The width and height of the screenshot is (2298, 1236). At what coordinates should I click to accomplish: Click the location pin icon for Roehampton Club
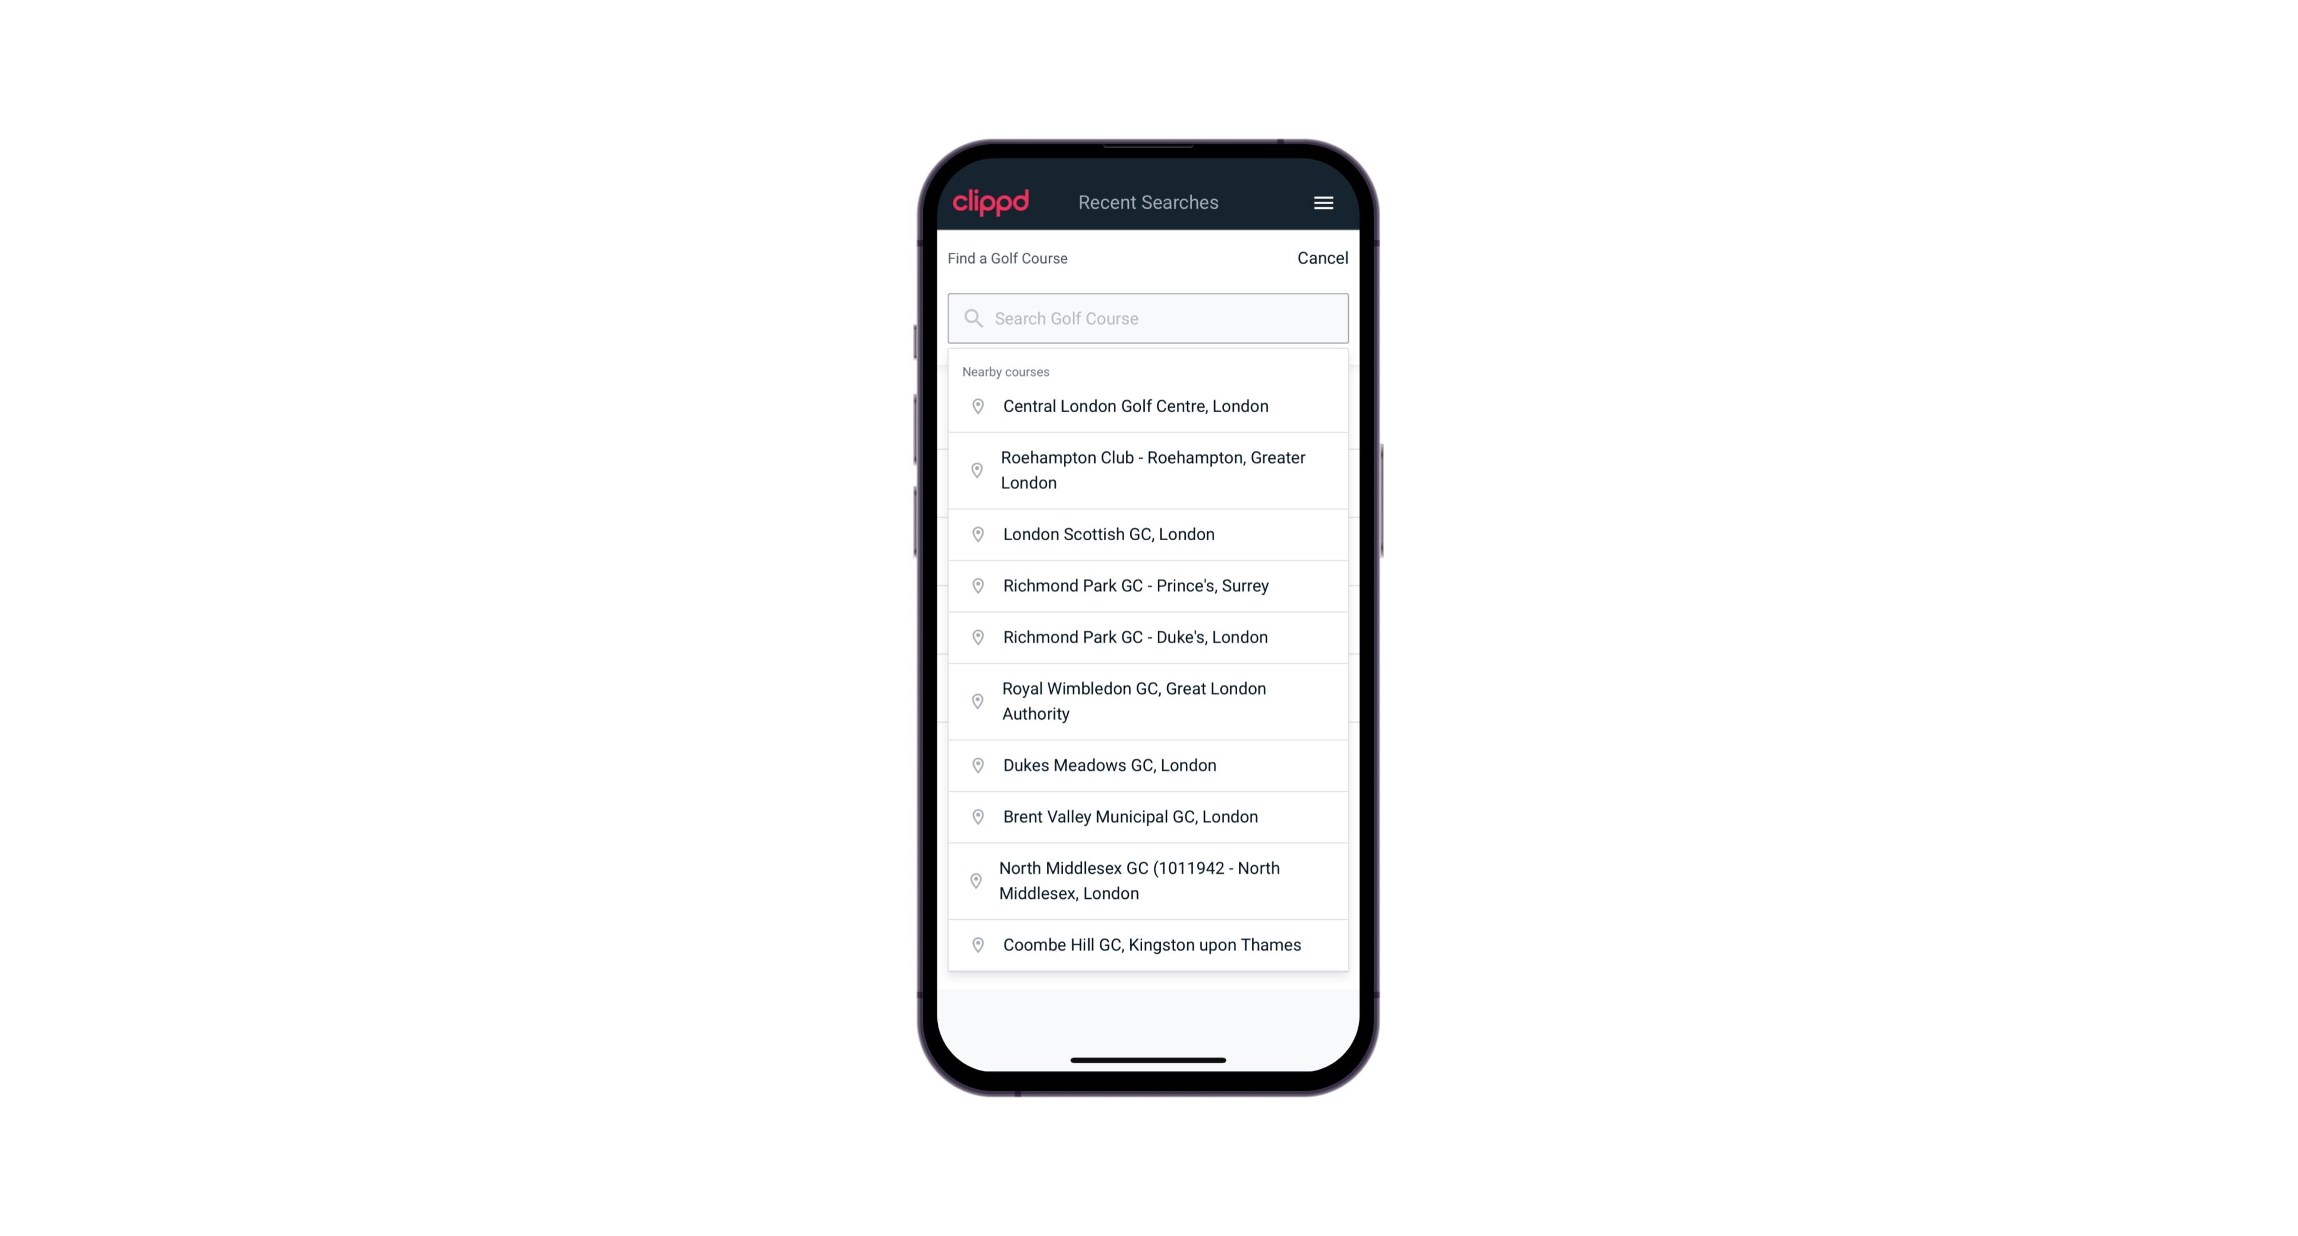coord(974,470)
